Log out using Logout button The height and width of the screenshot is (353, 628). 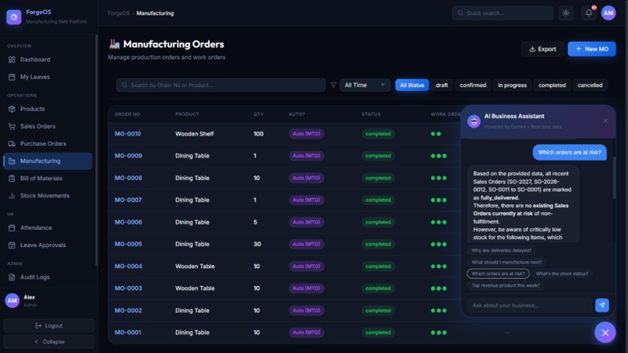point(49,326)
